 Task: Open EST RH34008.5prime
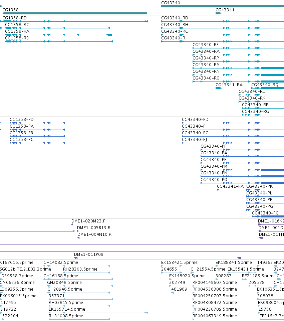tap(79, 319)
